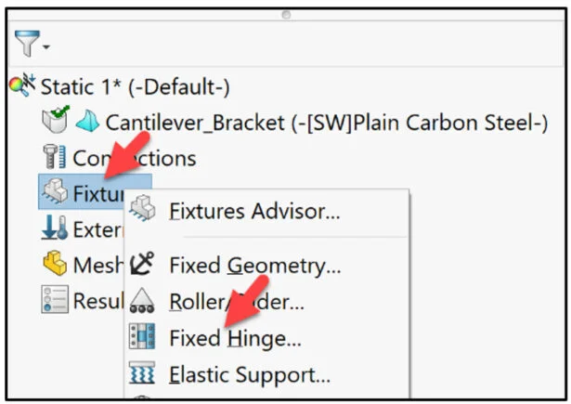This screenshot has height=404, width=571.
Task: Choose Elastic Support menu entry
Action: 250,375
